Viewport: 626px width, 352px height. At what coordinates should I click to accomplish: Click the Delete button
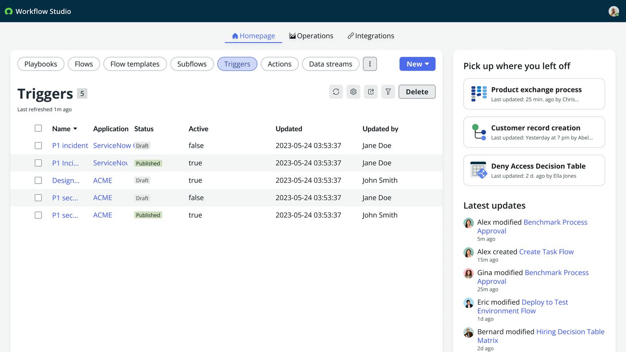point(417,92)
